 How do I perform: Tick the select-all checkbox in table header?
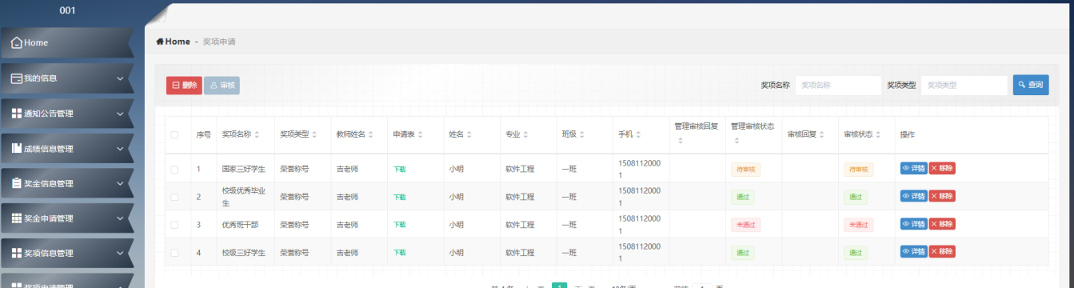(174, 134)
